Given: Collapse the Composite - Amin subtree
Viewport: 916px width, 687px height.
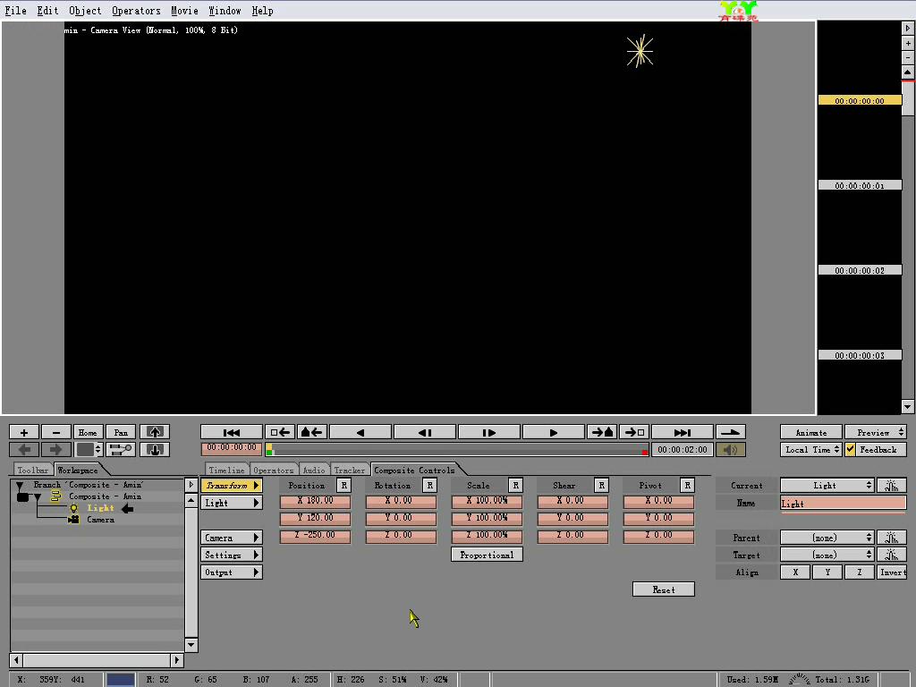Looking at the screenshot, I should tap(38, 497).
